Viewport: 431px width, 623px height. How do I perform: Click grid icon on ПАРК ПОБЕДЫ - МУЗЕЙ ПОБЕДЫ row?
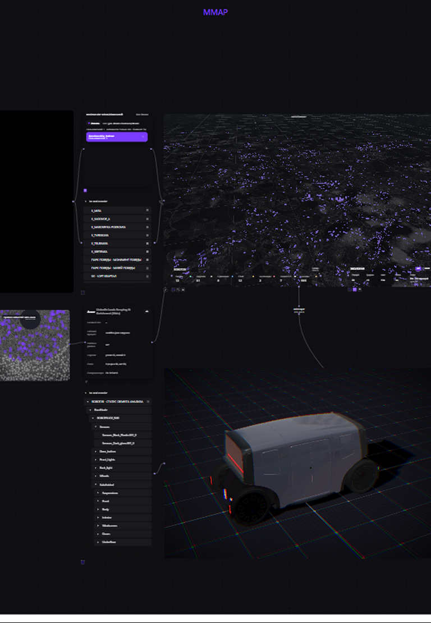coord(148,268)
